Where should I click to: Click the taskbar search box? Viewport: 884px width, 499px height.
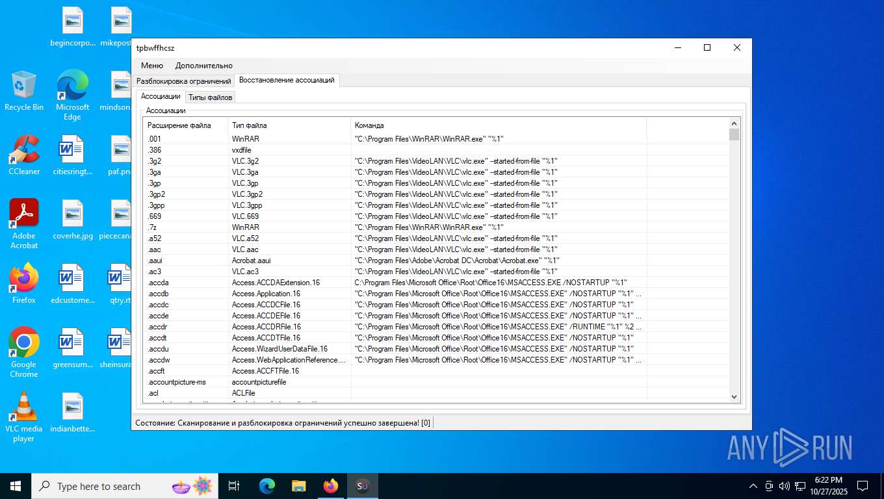pos(125,486)
